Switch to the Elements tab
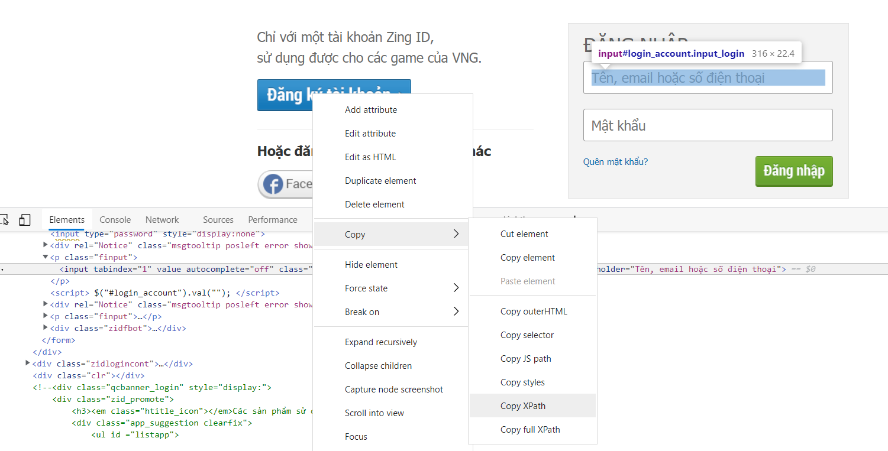Viewport: 888px width, 451px height. [x=67, y=219]
